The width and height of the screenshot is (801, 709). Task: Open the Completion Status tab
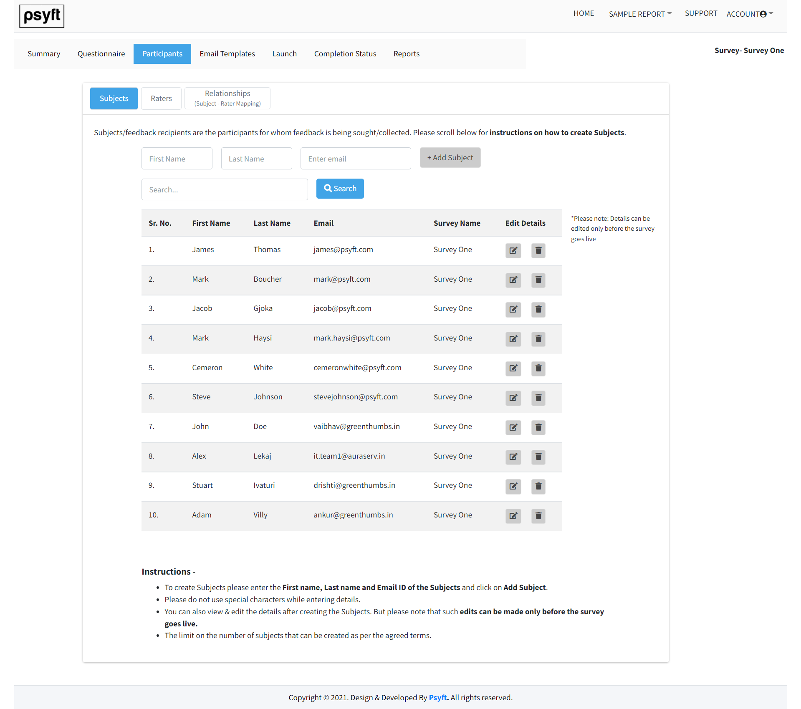point(345,54)
